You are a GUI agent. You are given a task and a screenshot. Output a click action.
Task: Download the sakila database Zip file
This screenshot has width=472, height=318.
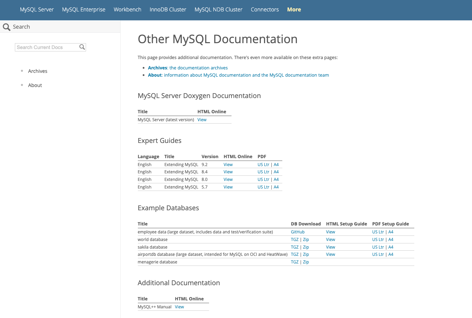tap(306, 247)
